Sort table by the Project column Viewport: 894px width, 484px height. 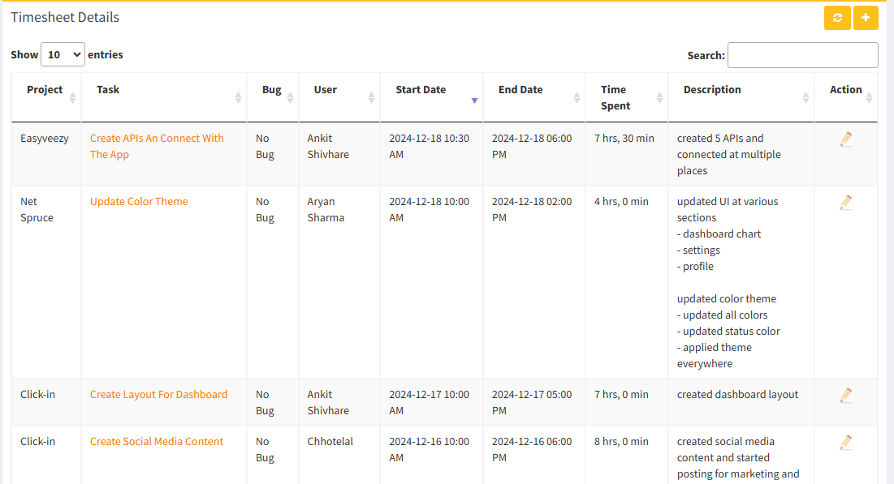(x=45, y=90)
